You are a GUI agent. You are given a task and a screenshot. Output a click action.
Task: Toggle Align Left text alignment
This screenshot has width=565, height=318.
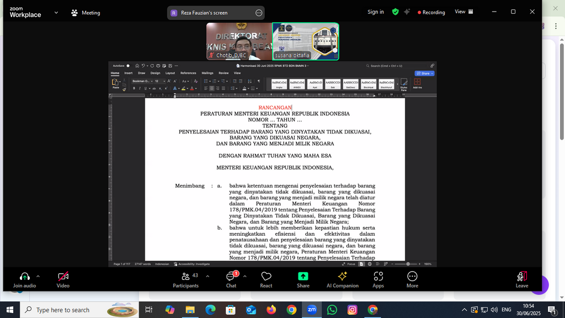click(206, 88)
